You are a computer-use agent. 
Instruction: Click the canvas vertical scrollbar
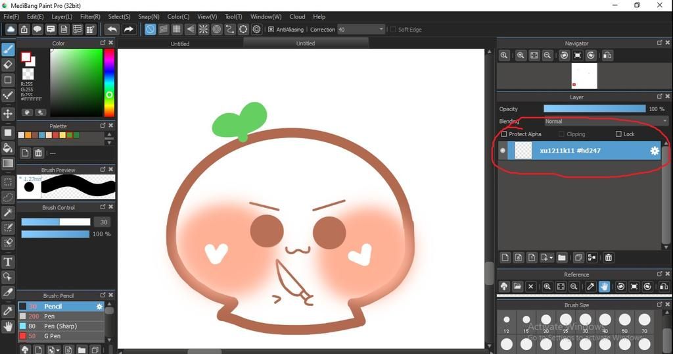point(489,272)
